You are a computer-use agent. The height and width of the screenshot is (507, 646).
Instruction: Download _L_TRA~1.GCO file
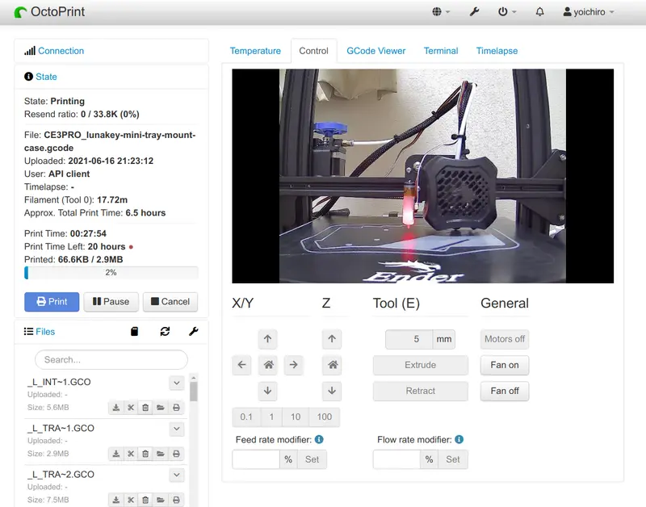tap(116, 454)
